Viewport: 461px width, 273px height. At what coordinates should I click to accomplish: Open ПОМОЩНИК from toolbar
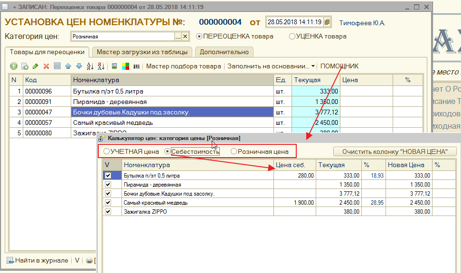tap(339, 66)
